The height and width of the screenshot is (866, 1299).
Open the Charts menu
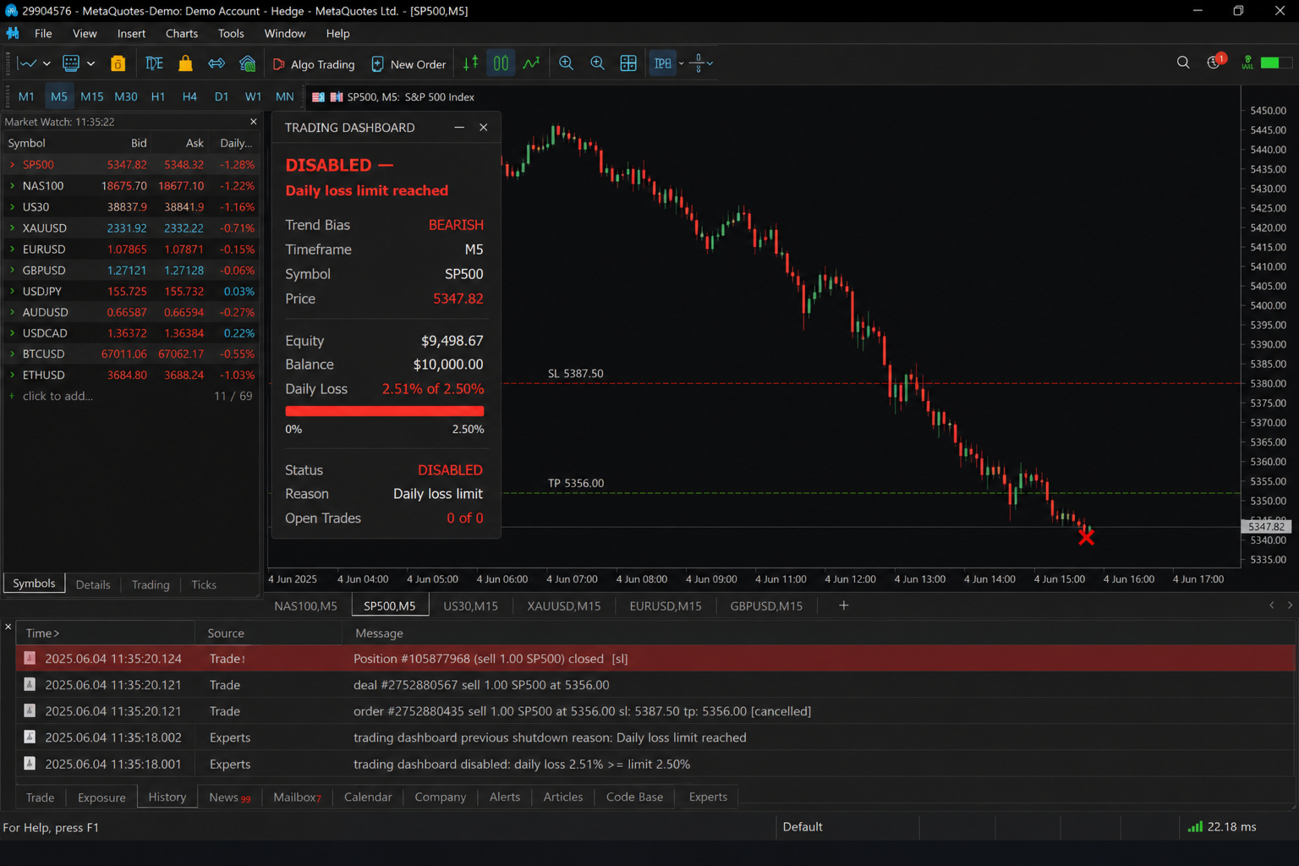tap(181, 34)
